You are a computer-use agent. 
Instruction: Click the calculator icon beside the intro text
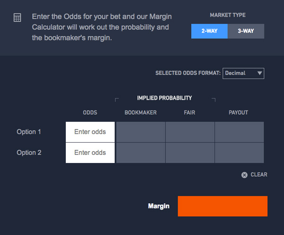coord(18,18)
